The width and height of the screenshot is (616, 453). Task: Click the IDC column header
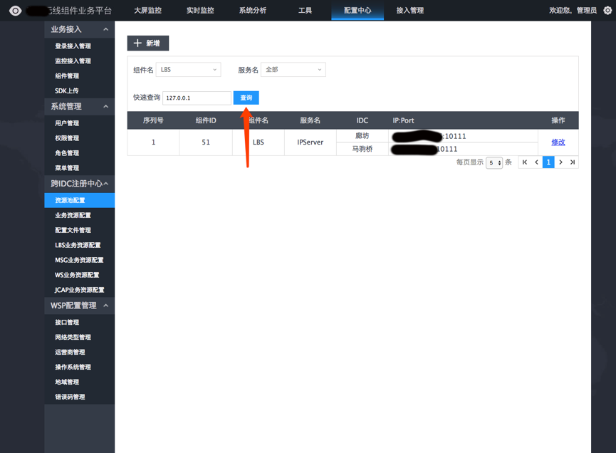(362, 120)
